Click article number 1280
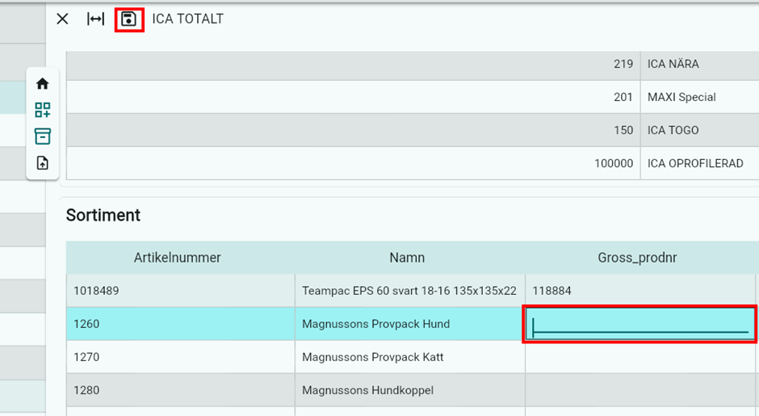 point(86,390)
